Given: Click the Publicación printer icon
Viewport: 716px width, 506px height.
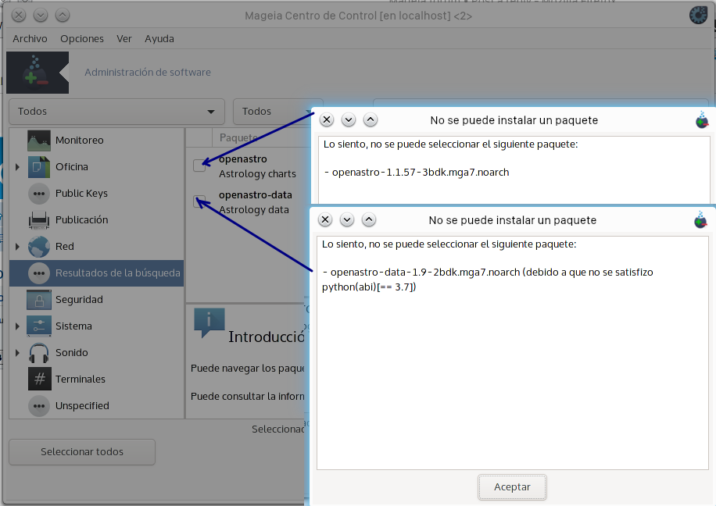Looking at the screenshot, I should pyautogui.click(x=39, y=220).
